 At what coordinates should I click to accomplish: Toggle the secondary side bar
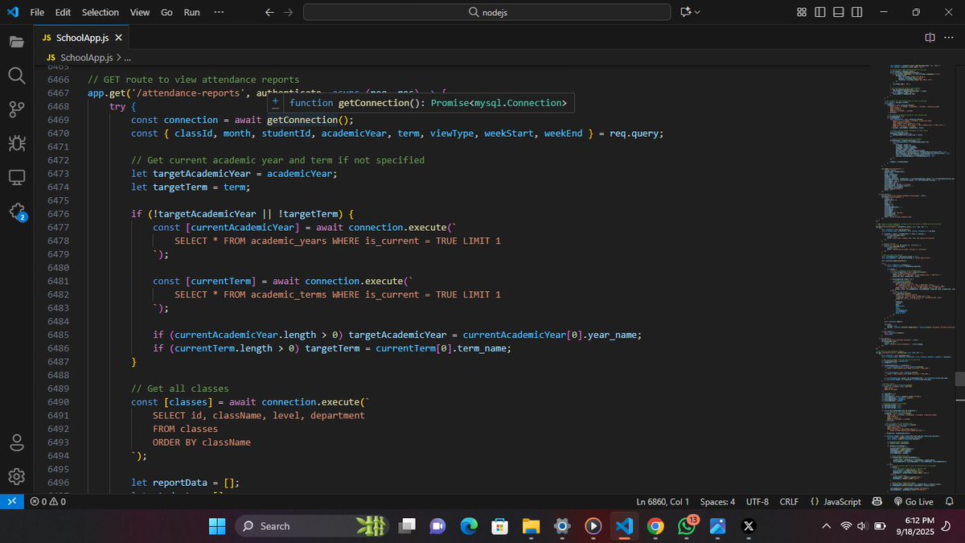tap(857, 12)
